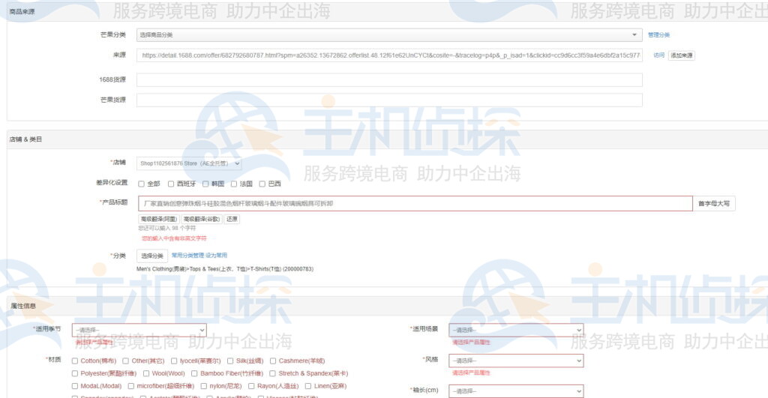Viewport: 768px width, 398px height.
Task: Check the Cashmere(羊绒) checkbox
Action: coord(273,361)
